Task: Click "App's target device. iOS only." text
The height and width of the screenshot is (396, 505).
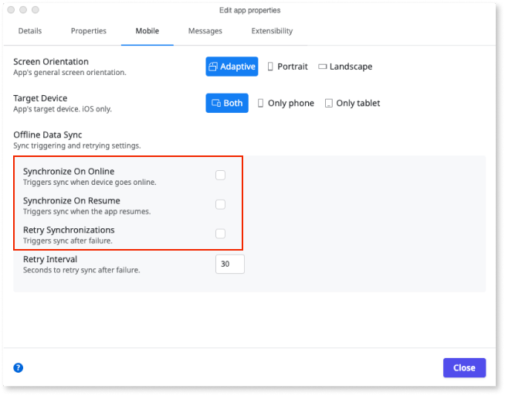Action: [x=63, y=109]
